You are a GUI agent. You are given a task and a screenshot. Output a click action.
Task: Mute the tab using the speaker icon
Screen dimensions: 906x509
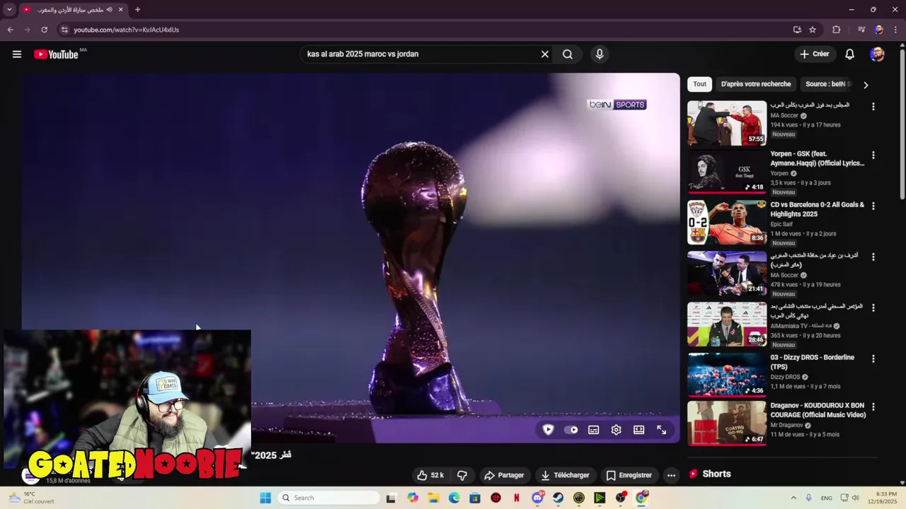click(109, 10)
